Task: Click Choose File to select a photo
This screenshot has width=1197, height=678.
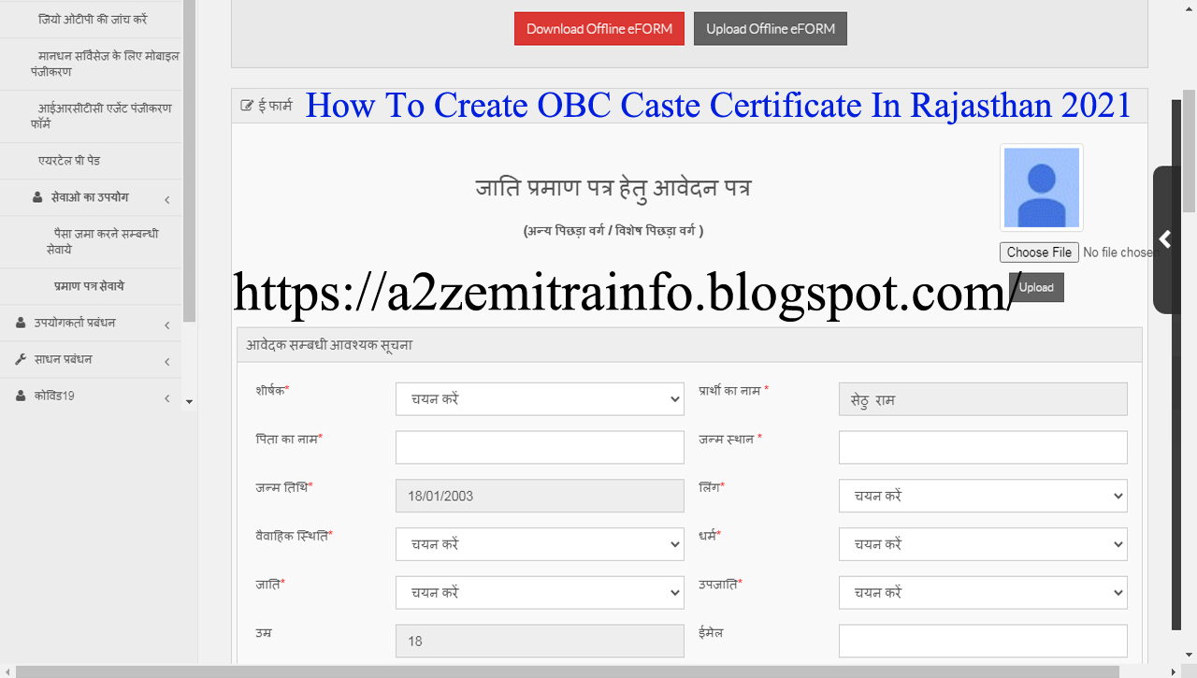Action: click(x=1039, y=252)
